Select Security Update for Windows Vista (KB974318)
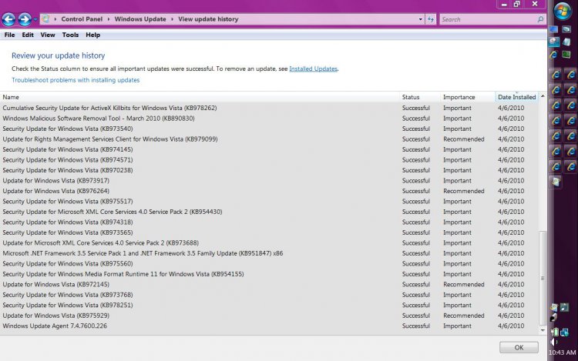The image size is (578, 361). point(269,222)
